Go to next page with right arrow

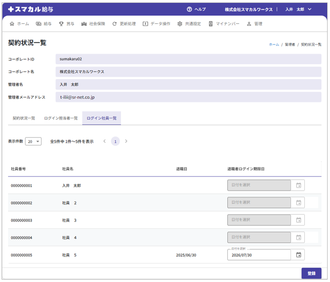pos(126,141)
